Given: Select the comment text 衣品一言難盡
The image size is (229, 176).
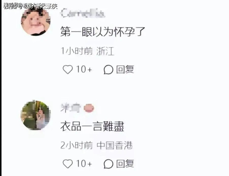Looking at the screenshot, I should click(92, 126).
